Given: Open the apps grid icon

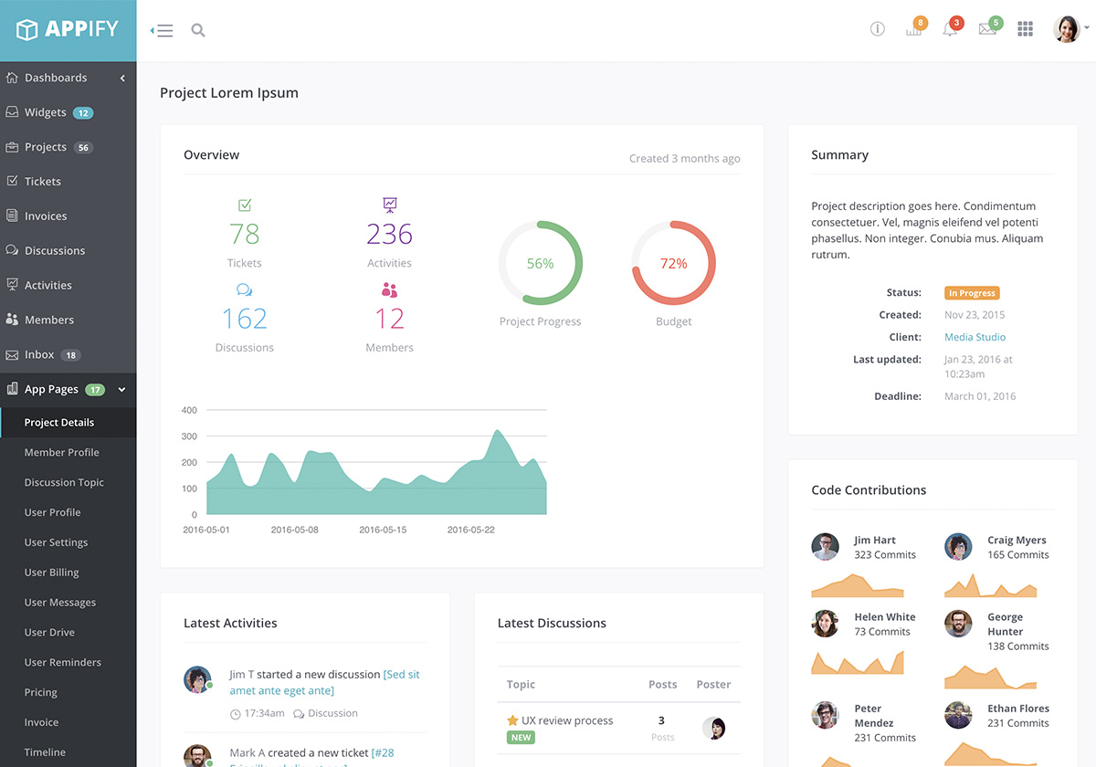Looking at the screenshot, I should 1025,29.
